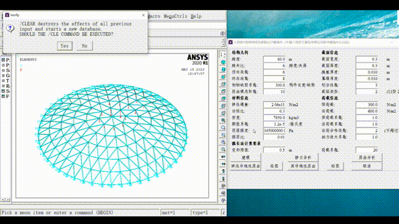Viewport: 399px width, 224px height.
Task: Open the active window number dropdown
Action: coord(223,55)
